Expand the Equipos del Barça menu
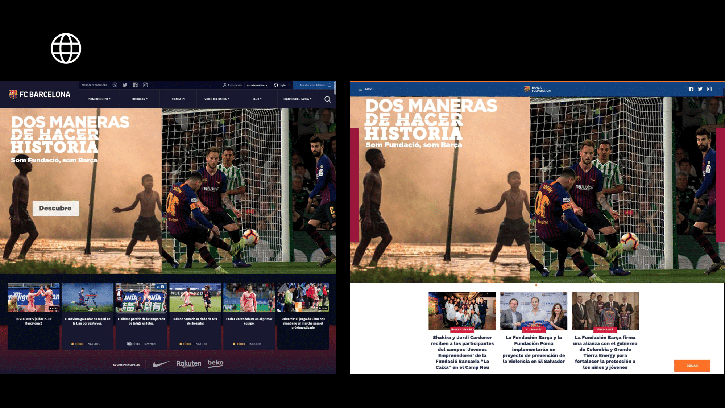The width and height of the screenshot is (725, 408). pyautogui.click(x=298, y=99)
